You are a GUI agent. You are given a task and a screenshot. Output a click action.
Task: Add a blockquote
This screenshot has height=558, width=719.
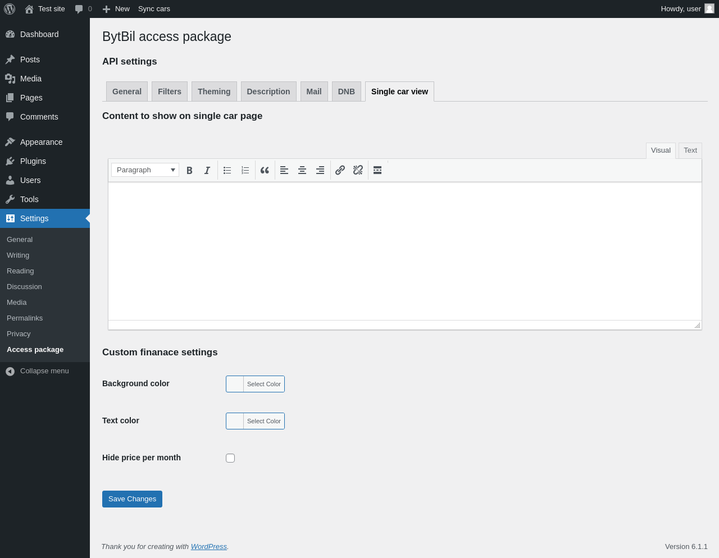coord(265,170)
